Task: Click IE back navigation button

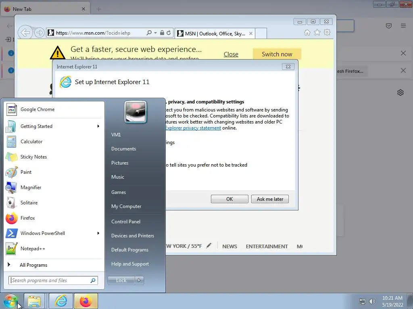Action: point(25,33)
